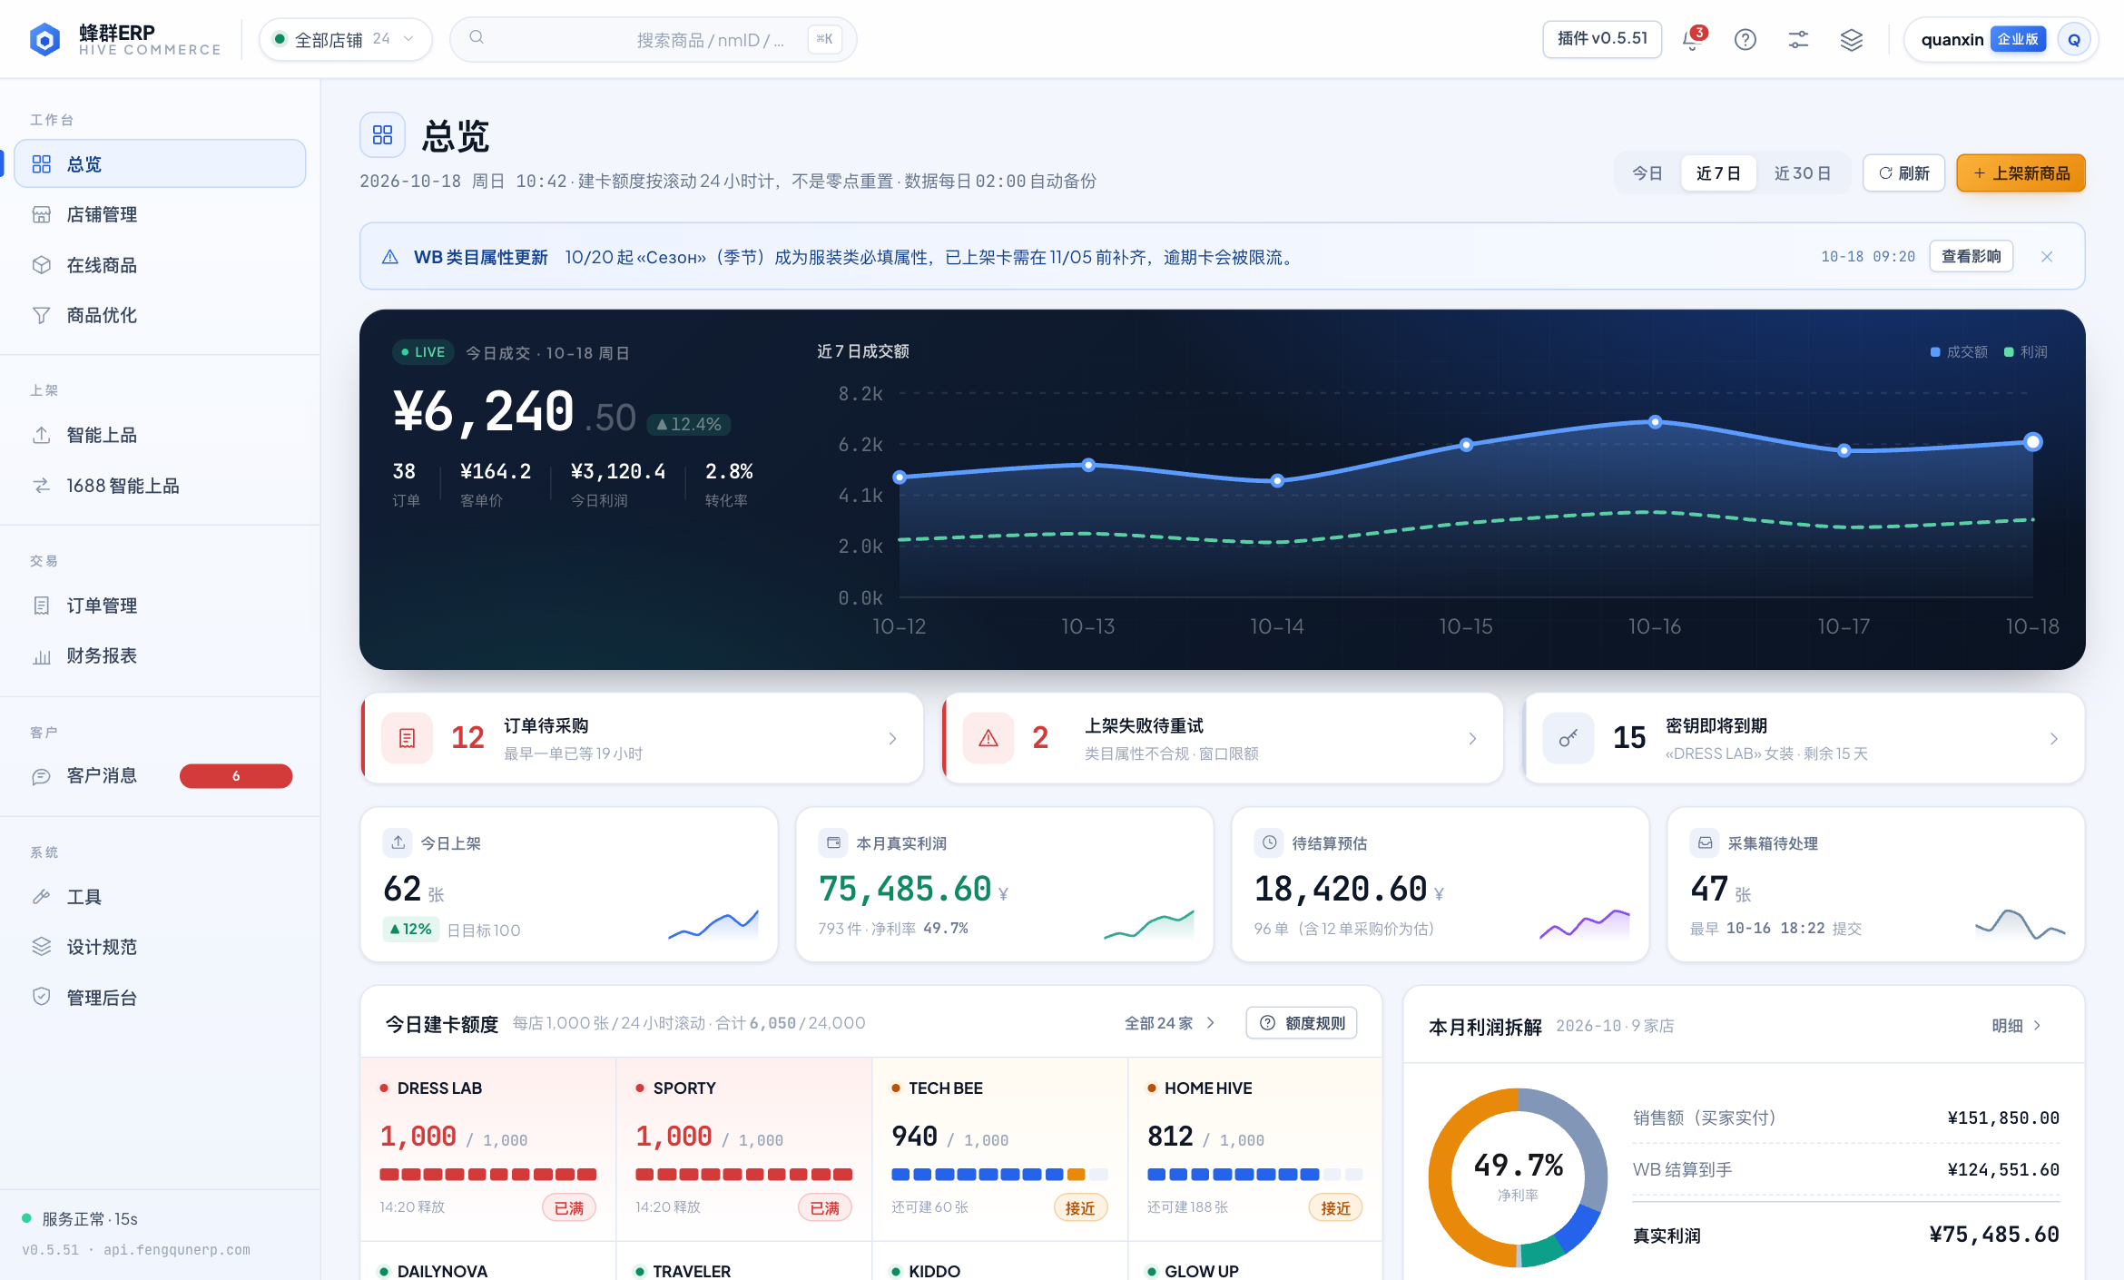The image size is (2124, 1280).
Task: Open 明细 in profit breakdown panel
Action: [x=2015, y=1026]
